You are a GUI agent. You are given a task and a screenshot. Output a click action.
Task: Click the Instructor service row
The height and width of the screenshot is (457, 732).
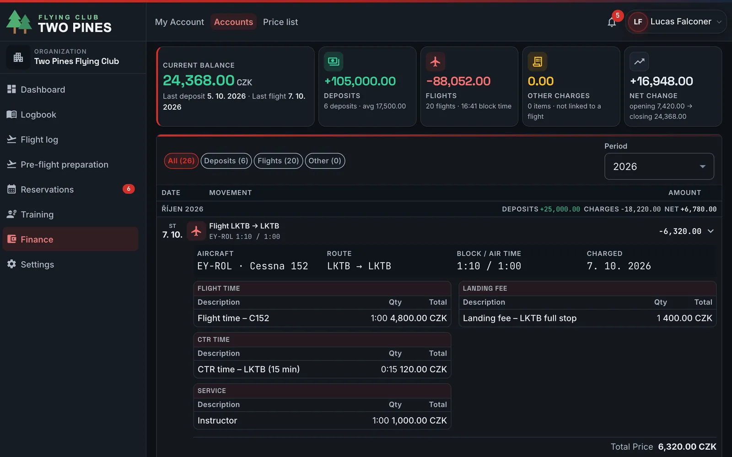[x=322, y=420]
